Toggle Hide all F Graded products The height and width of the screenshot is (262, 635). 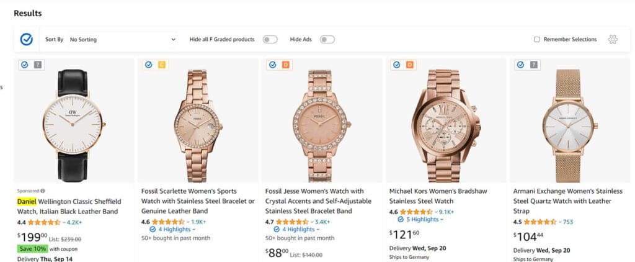coord(270,40)
